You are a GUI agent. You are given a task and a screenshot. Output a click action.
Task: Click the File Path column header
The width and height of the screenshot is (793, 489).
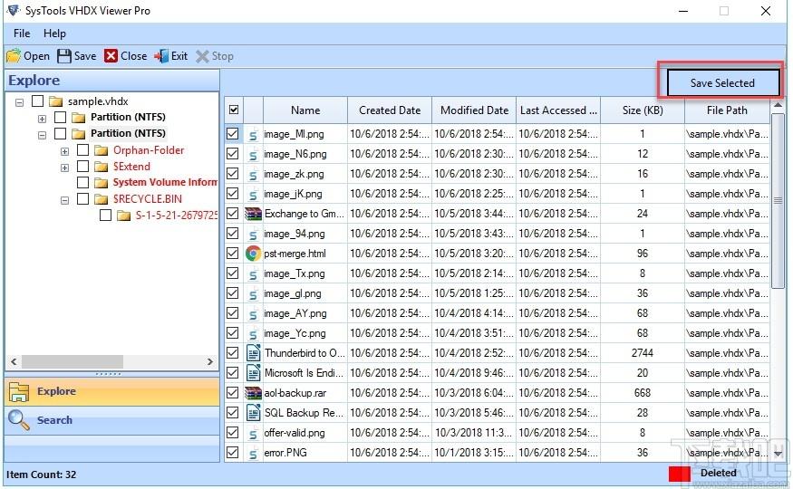tap(727, 110)
